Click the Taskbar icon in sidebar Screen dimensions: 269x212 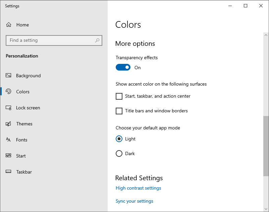coord(8,172)
